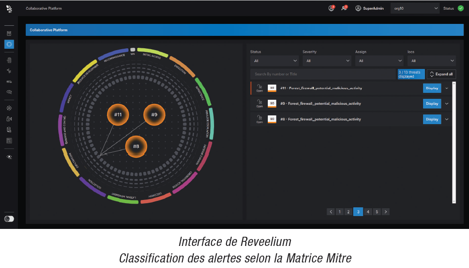
Task: Go to pagination page 2
Action: (349, 212)
